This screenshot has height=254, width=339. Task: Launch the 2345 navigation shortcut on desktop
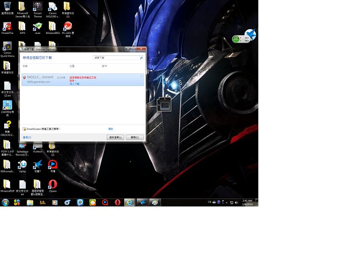[7, 108]
